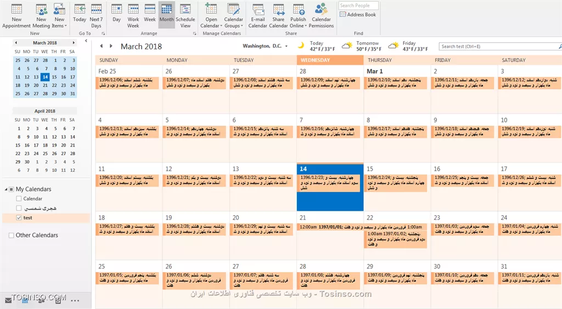Open the New Items menu

[59, 16]
